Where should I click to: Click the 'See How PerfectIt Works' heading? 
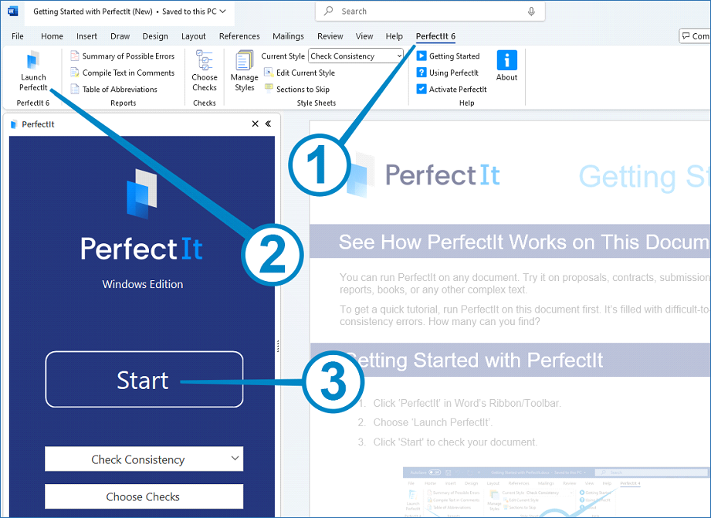click(523, 242)
